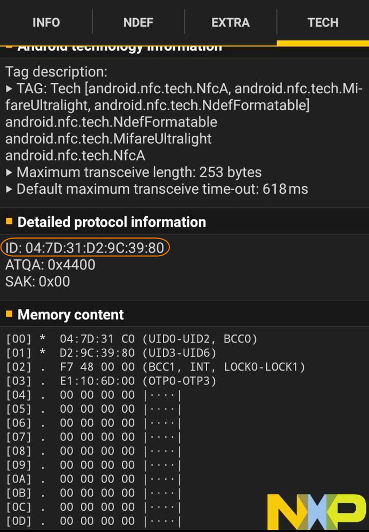This screenshot has height=532, width=369.
Task: Tap the ATQA: 0x4400 line
Action: pyautogui.click(x=51, y=265)
